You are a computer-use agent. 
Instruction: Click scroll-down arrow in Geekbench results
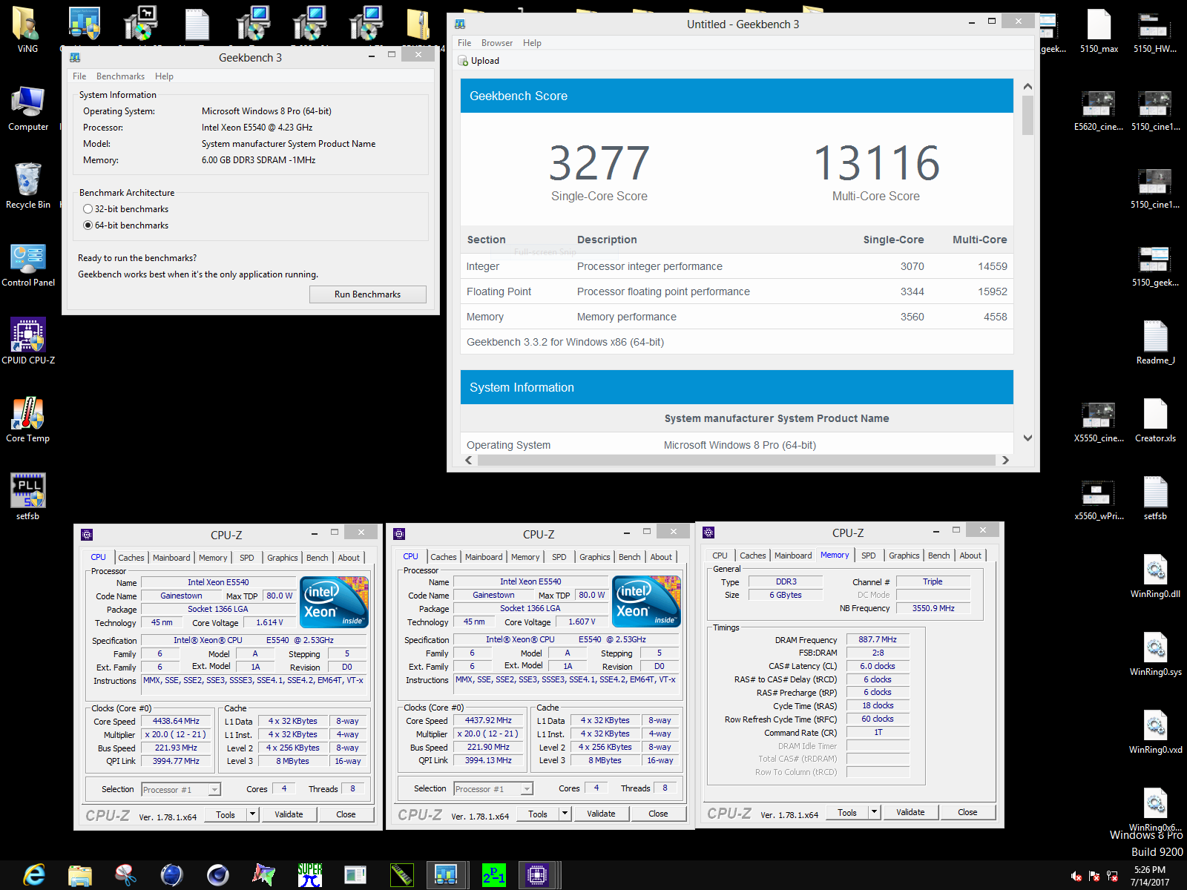pyautogui.click(x=1027, y=438)
